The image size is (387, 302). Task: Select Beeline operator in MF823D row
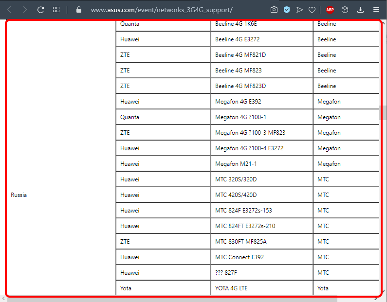346,86
